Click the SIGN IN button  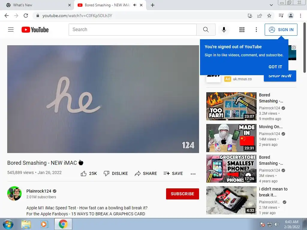tap(281, 30)
